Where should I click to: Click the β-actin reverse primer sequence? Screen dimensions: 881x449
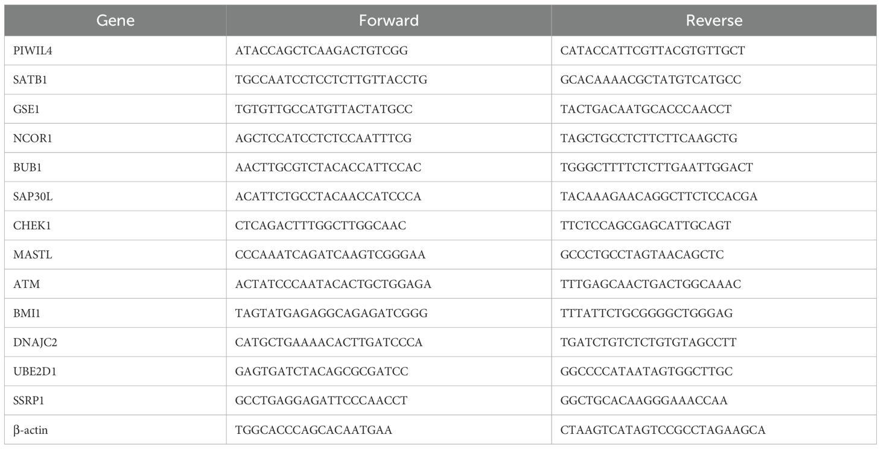[663, 430]
